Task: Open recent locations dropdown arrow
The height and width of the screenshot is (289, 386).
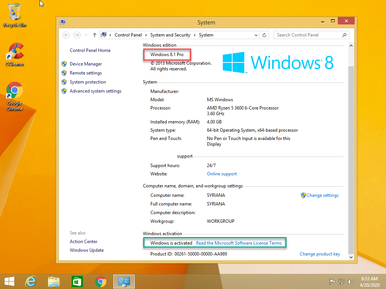Action: coord(86,35)
